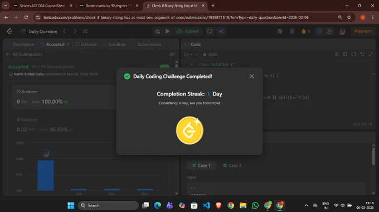Click the tall blue runtime distribution bar
Image resolution: width=379 pixels, height=212 pixels.
pos(46,175)
